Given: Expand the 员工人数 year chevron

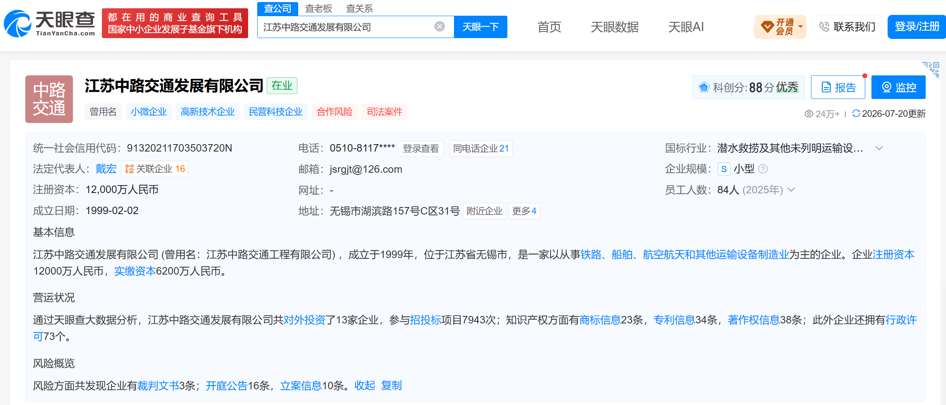Looking at the screenshot, I should click(x=791, y=190).
